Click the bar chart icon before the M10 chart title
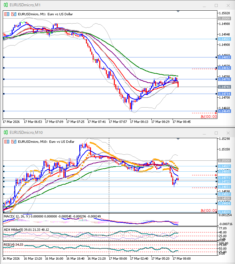The image size is (235, 264). [x=7, y=141]
